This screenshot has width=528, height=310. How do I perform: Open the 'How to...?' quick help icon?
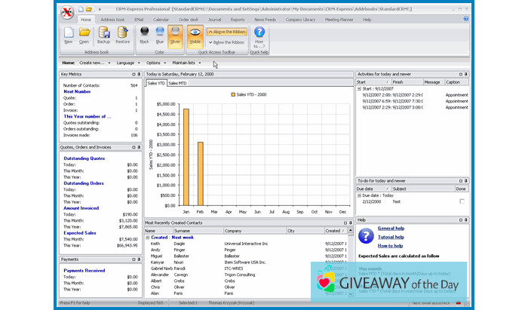point(259,35)
